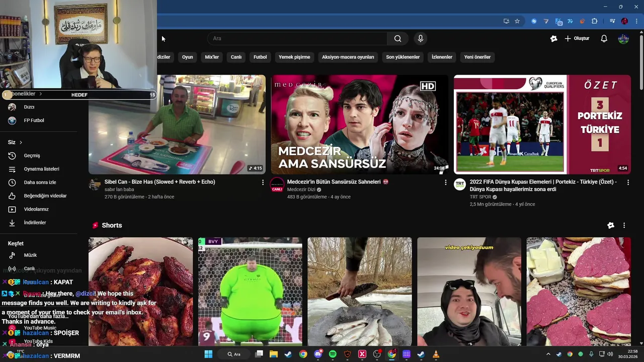Screen dimensions: 644x362
Task: Open the Shazam browser extension
Action: [534, 21]
